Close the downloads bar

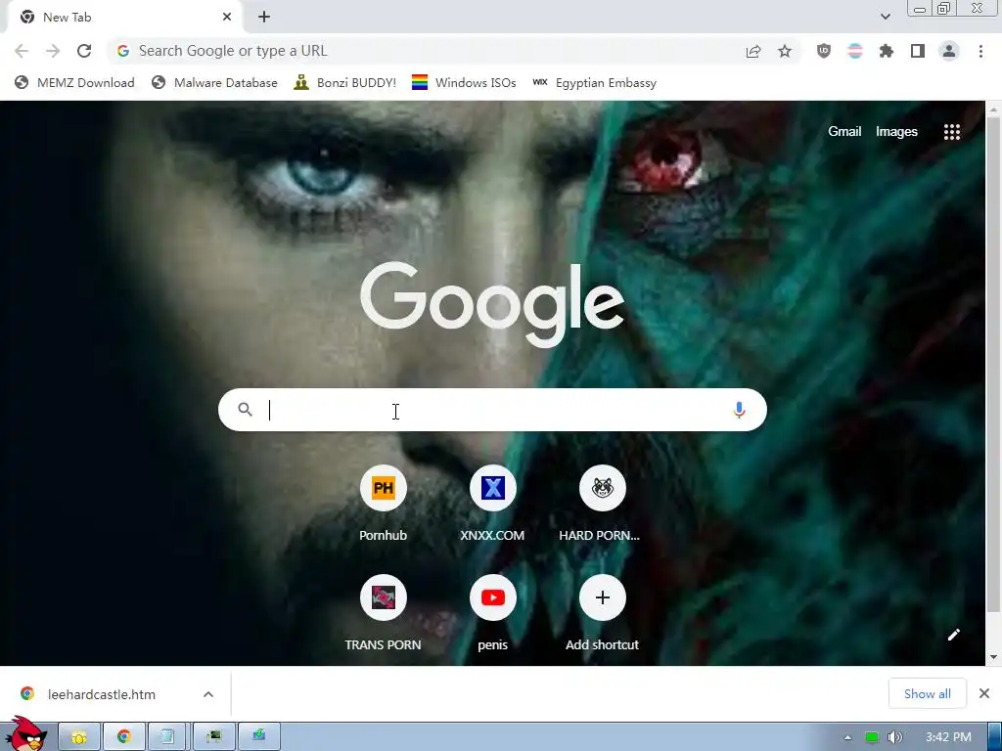[x=984, y=693]
